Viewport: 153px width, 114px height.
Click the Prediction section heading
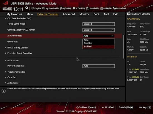click(132, 57)
